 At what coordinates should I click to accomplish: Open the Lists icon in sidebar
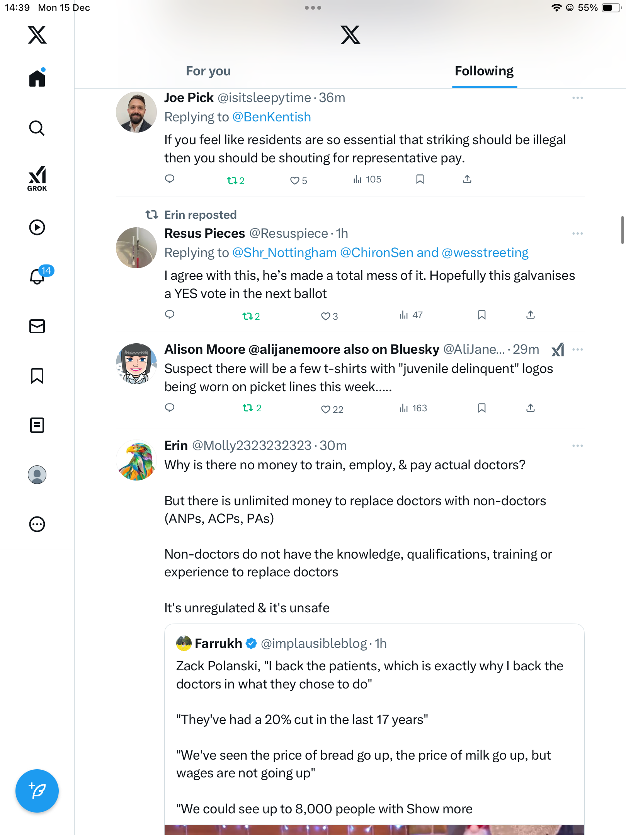37,425
